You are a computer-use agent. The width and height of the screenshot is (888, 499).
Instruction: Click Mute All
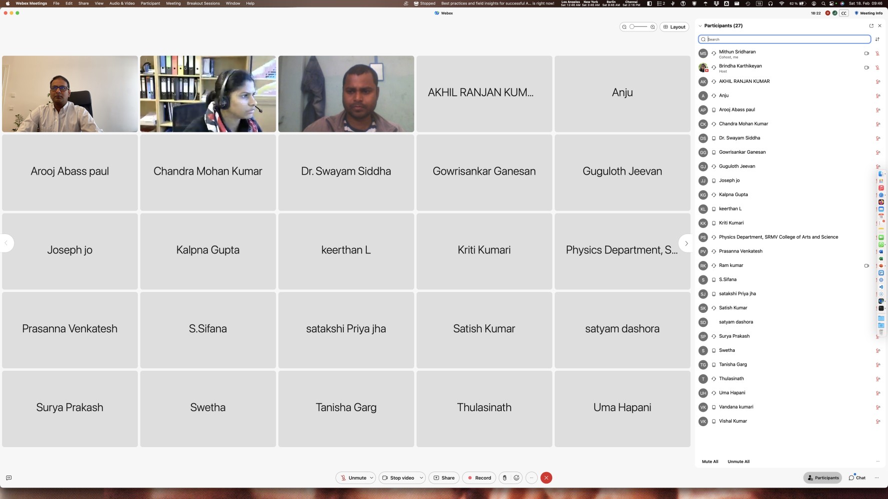pyautogui.click(x=710, y=462)
